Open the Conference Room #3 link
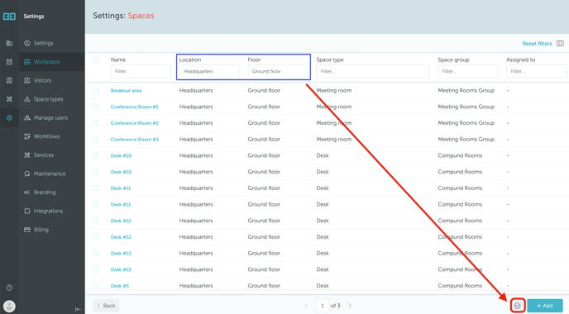 (x=135, y=140)
